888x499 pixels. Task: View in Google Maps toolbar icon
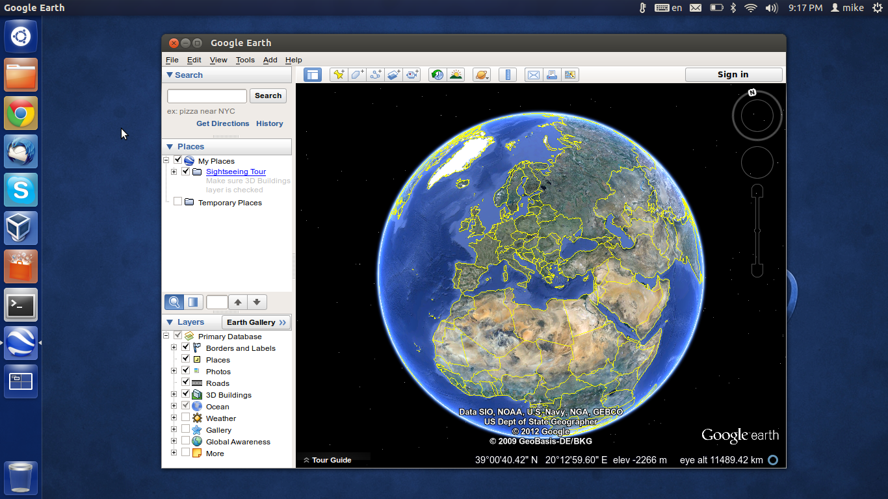point(569,75)
